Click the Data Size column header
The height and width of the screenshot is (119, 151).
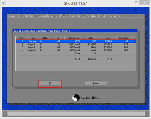[x=124, y=38]
